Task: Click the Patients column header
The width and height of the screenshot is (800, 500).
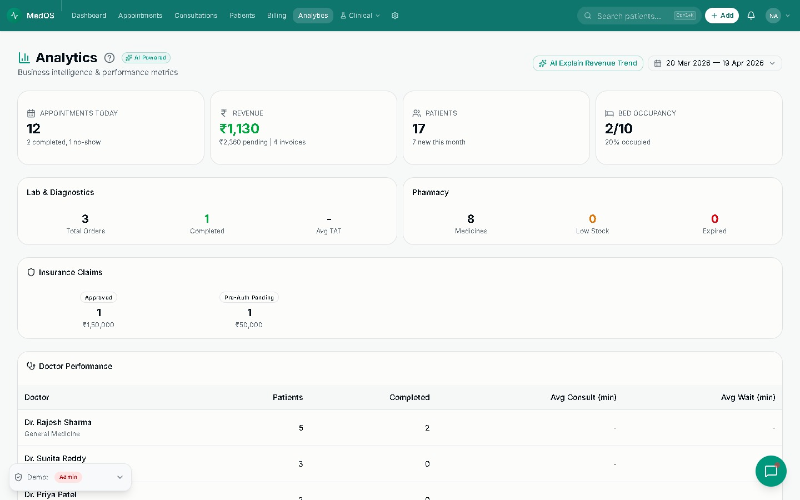Action: 288,397
